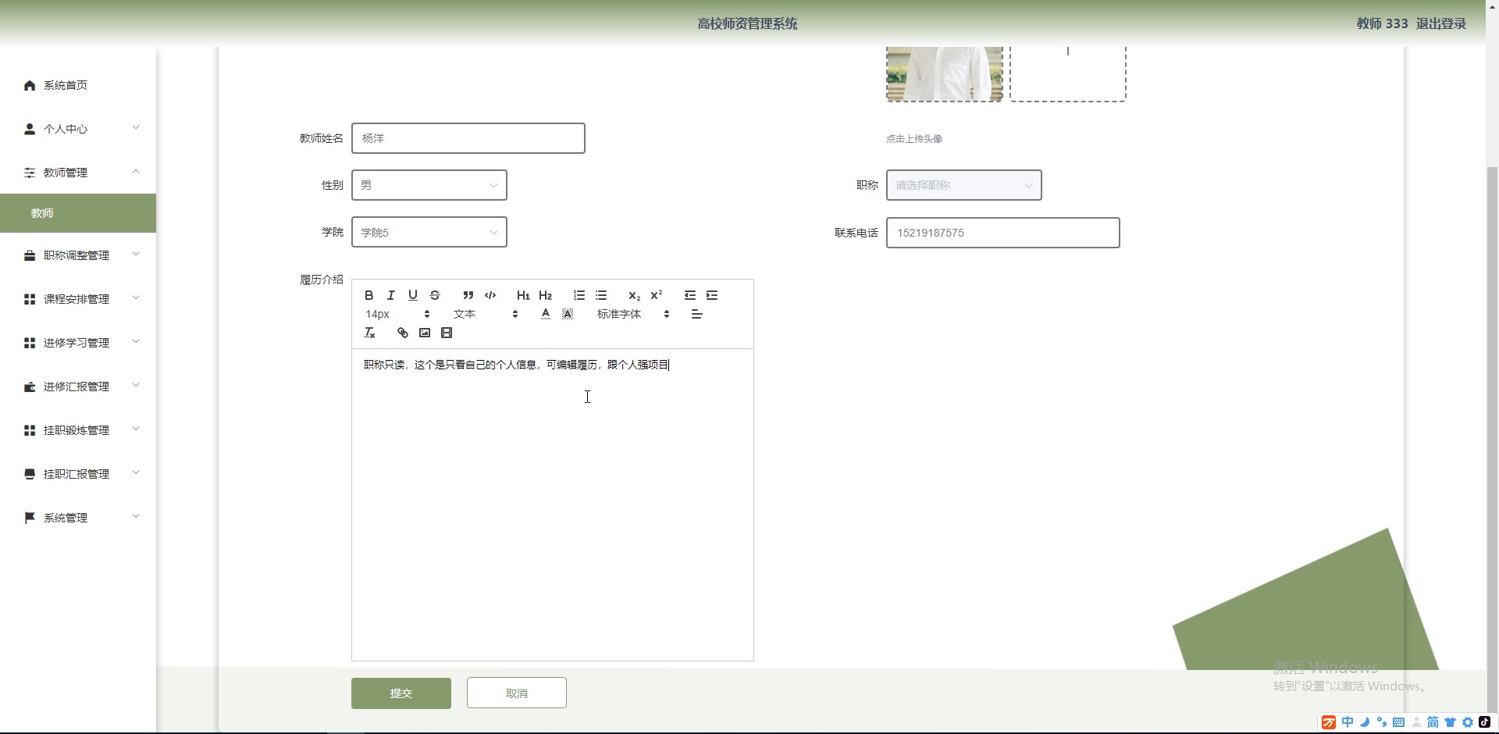Screen dimensions: 1499x734
Task: Apply underline formatting
Action: point(413,295)
